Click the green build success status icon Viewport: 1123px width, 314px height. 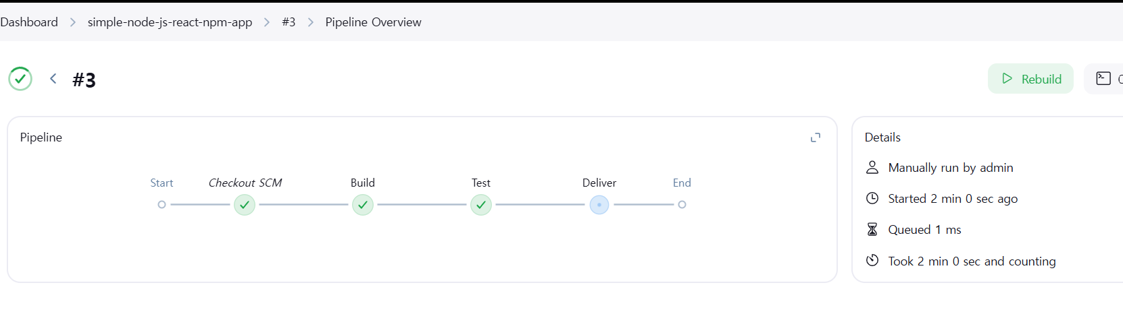(20, 79)
